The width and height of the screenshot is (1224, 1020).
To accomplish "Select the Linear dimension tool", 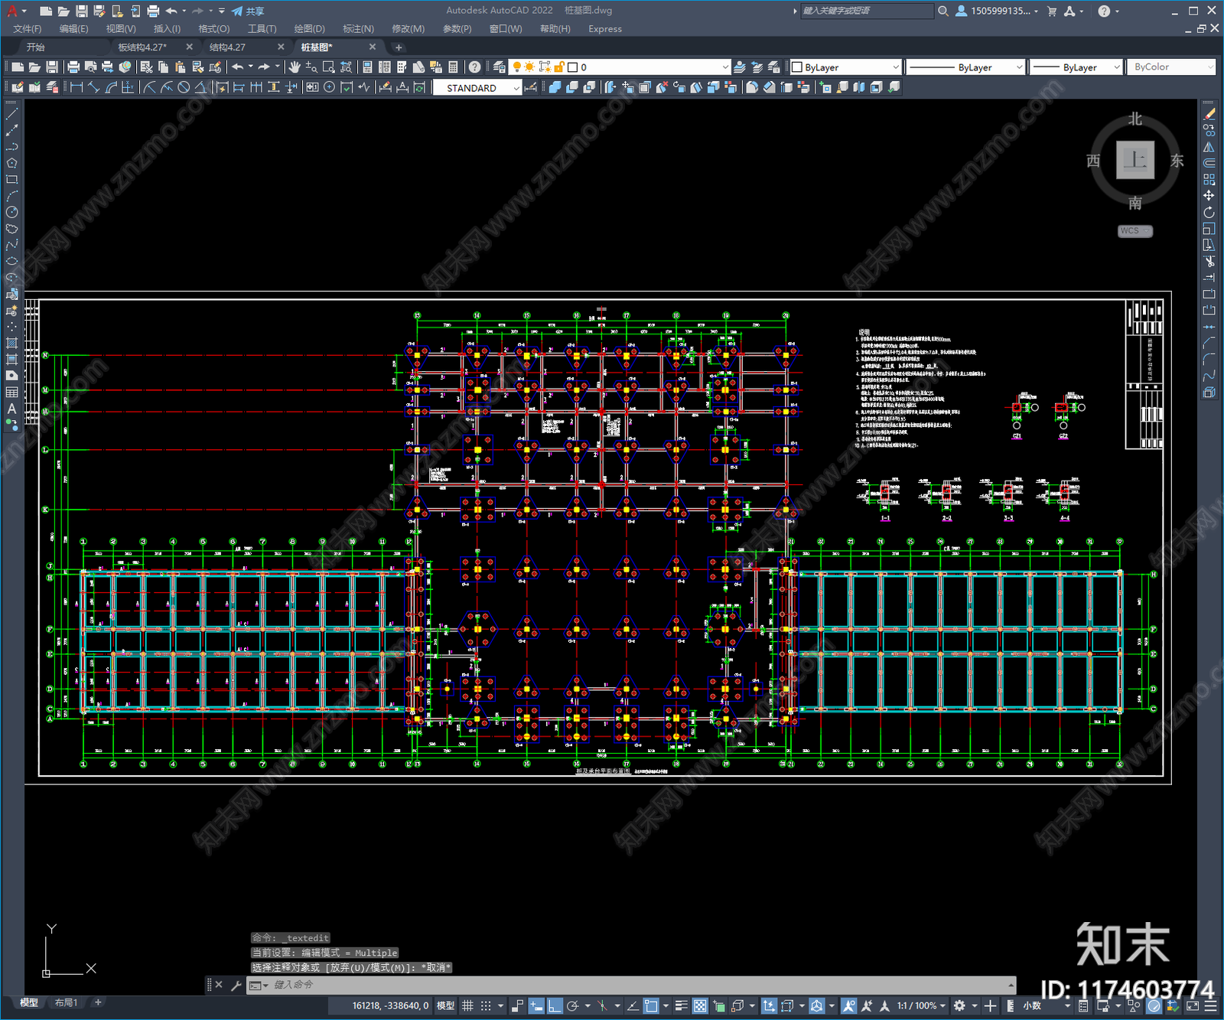I will 76,87.
